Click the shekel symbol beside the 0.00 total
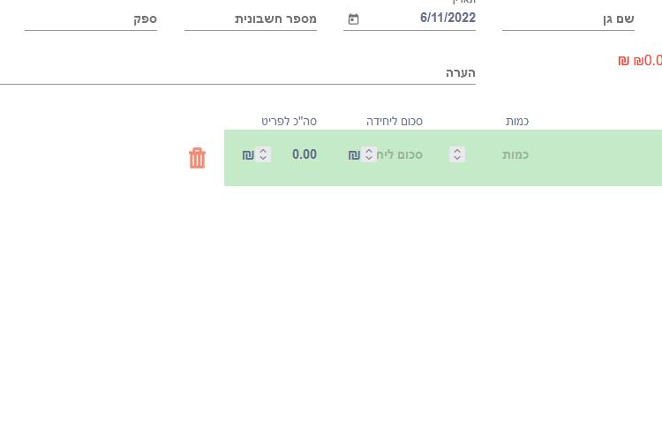662x441 pixels. coord(248,155)
